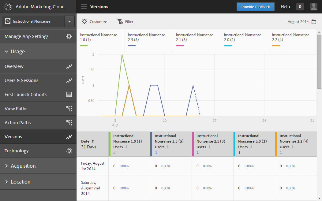
Task: Click the Filter funnel icon
Action: [120, 21]
